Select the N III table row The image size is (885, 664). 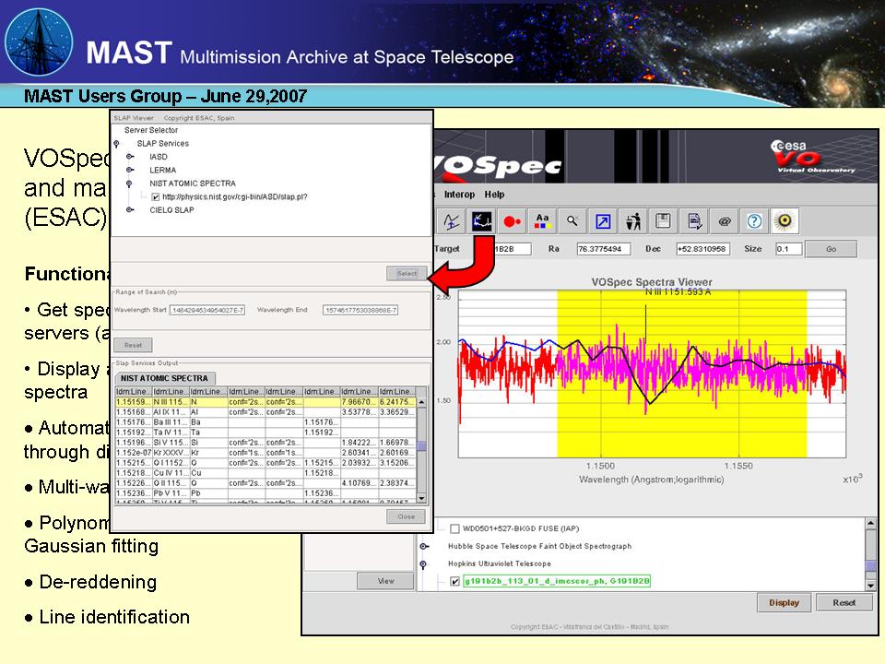265,402
